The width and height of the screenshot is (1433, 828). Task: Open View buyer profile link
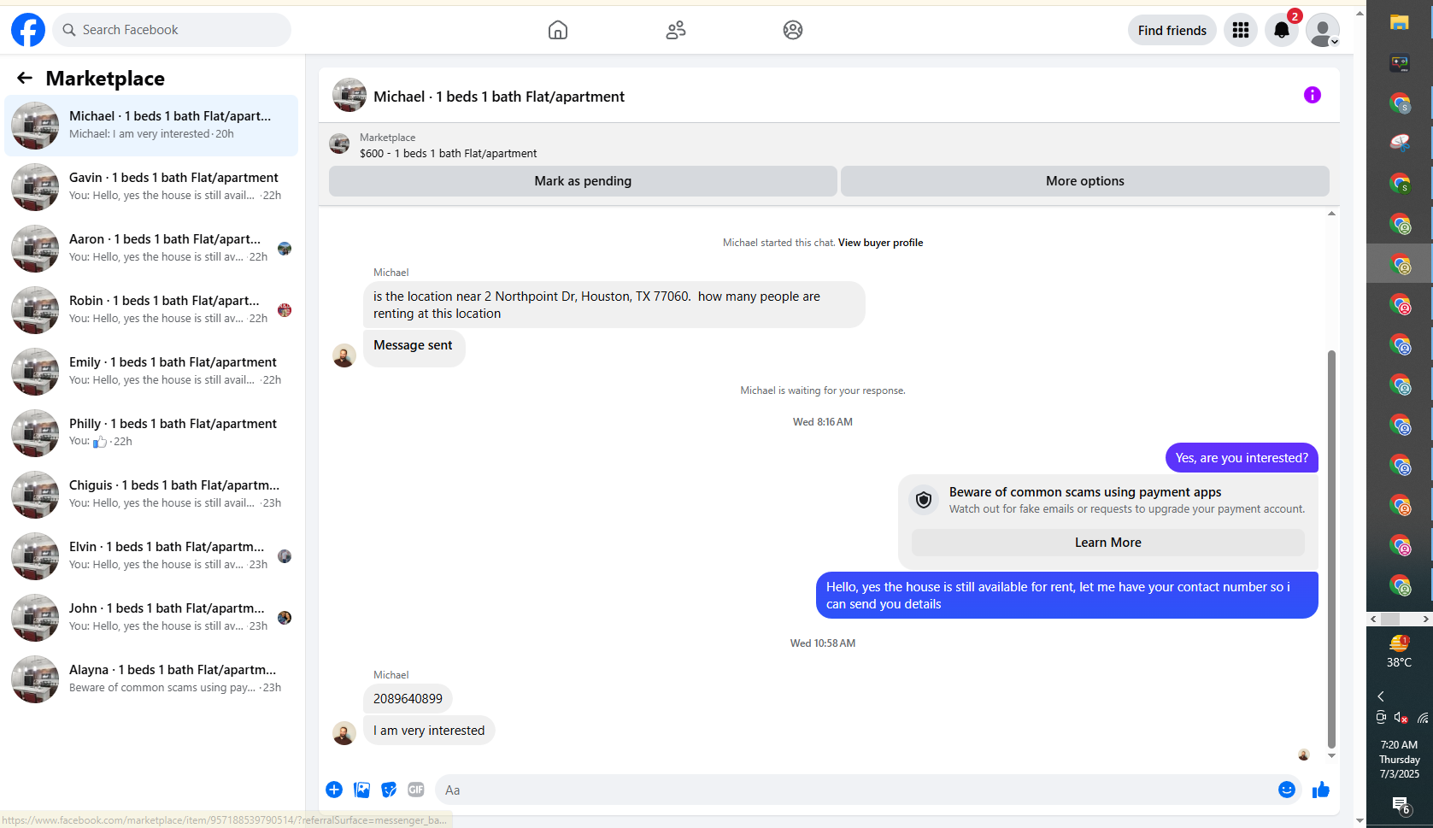[880, 243]
